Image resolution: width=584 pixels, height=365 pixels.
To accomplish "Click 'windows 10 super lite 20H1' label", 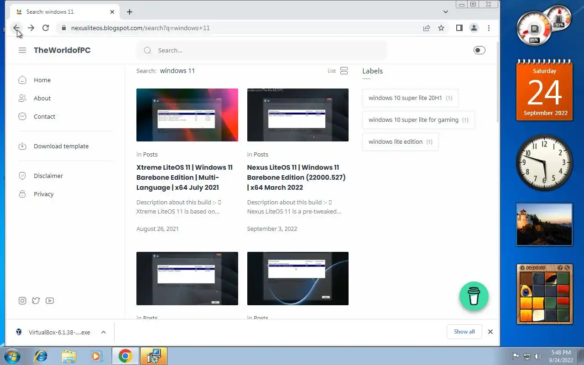I will (x=410, y=98).
